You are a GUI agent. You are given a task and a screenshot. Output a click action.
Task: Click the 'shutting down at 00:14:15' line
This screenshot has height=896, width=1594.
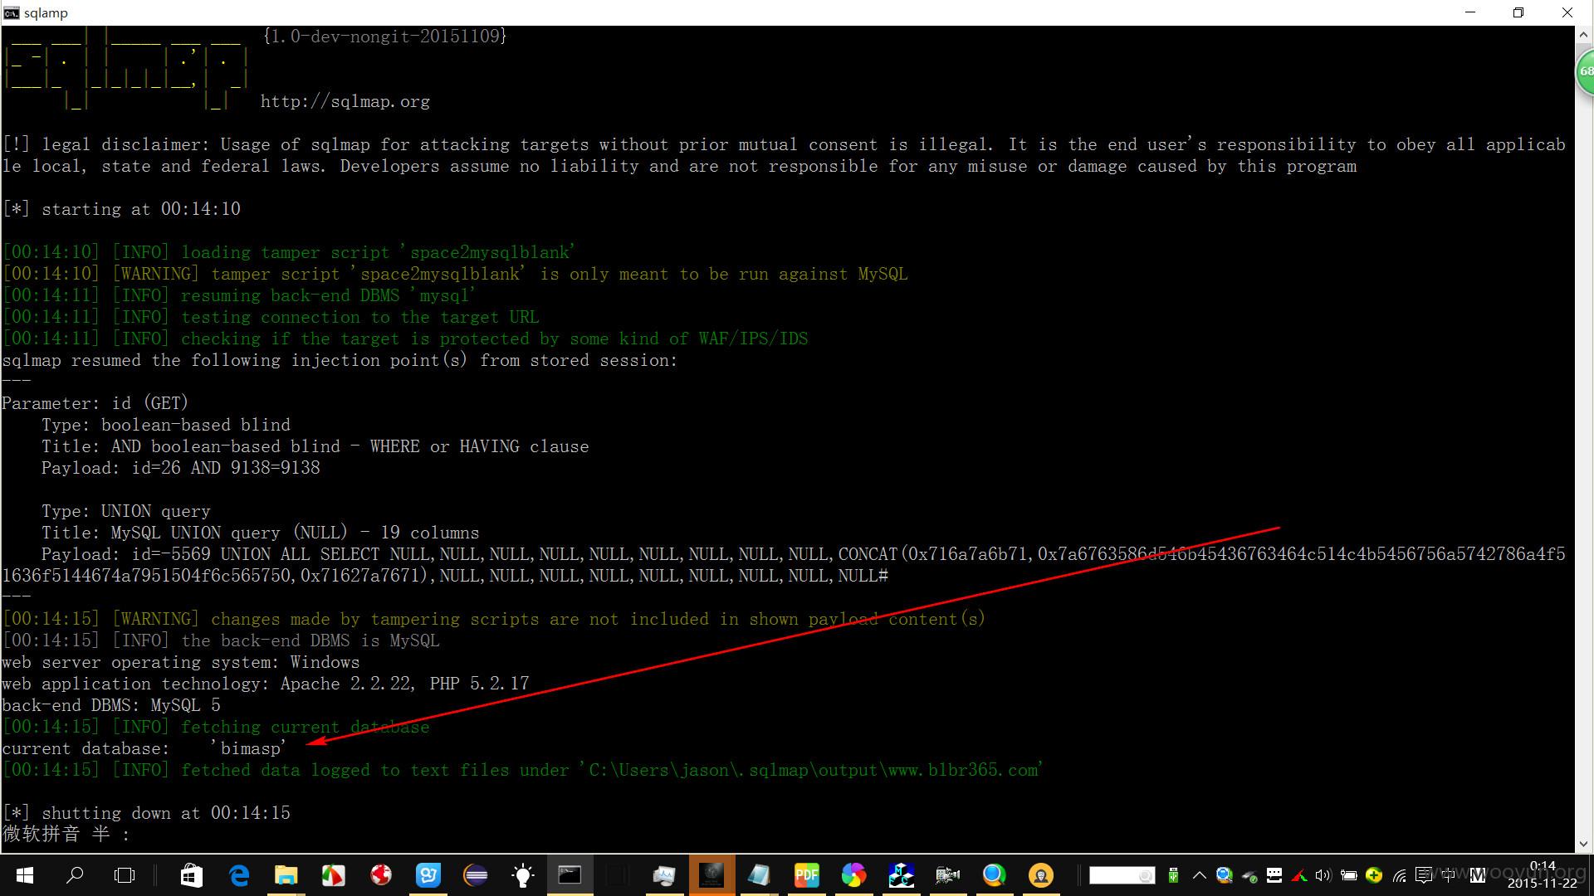(x=147, y=813)
